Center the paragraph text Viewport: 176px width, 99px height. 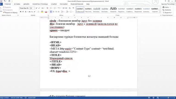[54, 12]
